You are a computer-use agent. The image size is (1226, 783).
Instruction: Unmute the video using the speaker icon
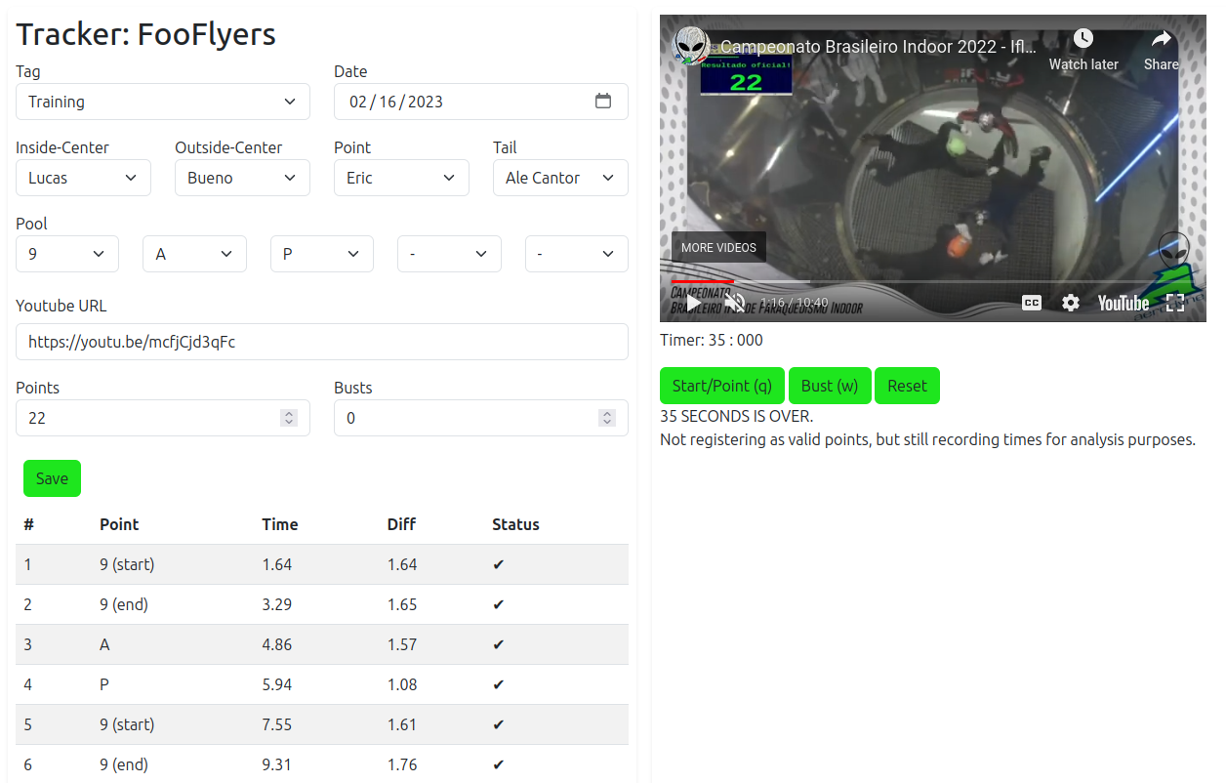tap(734, 303)
